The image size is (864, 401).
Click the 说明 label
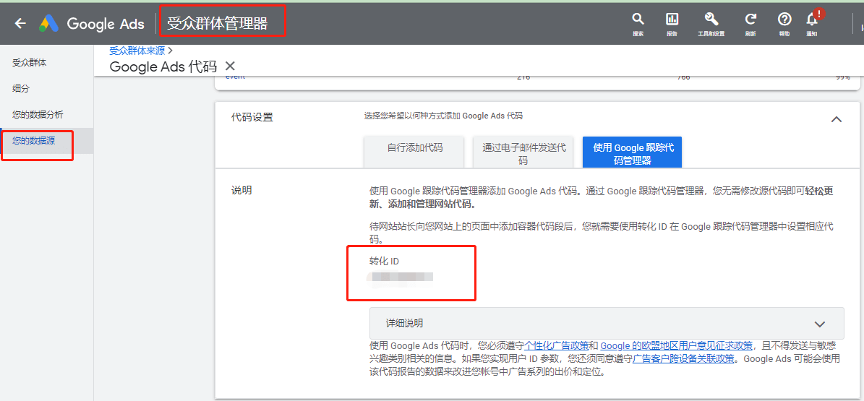pyautogui.click(x=241, y=191)
